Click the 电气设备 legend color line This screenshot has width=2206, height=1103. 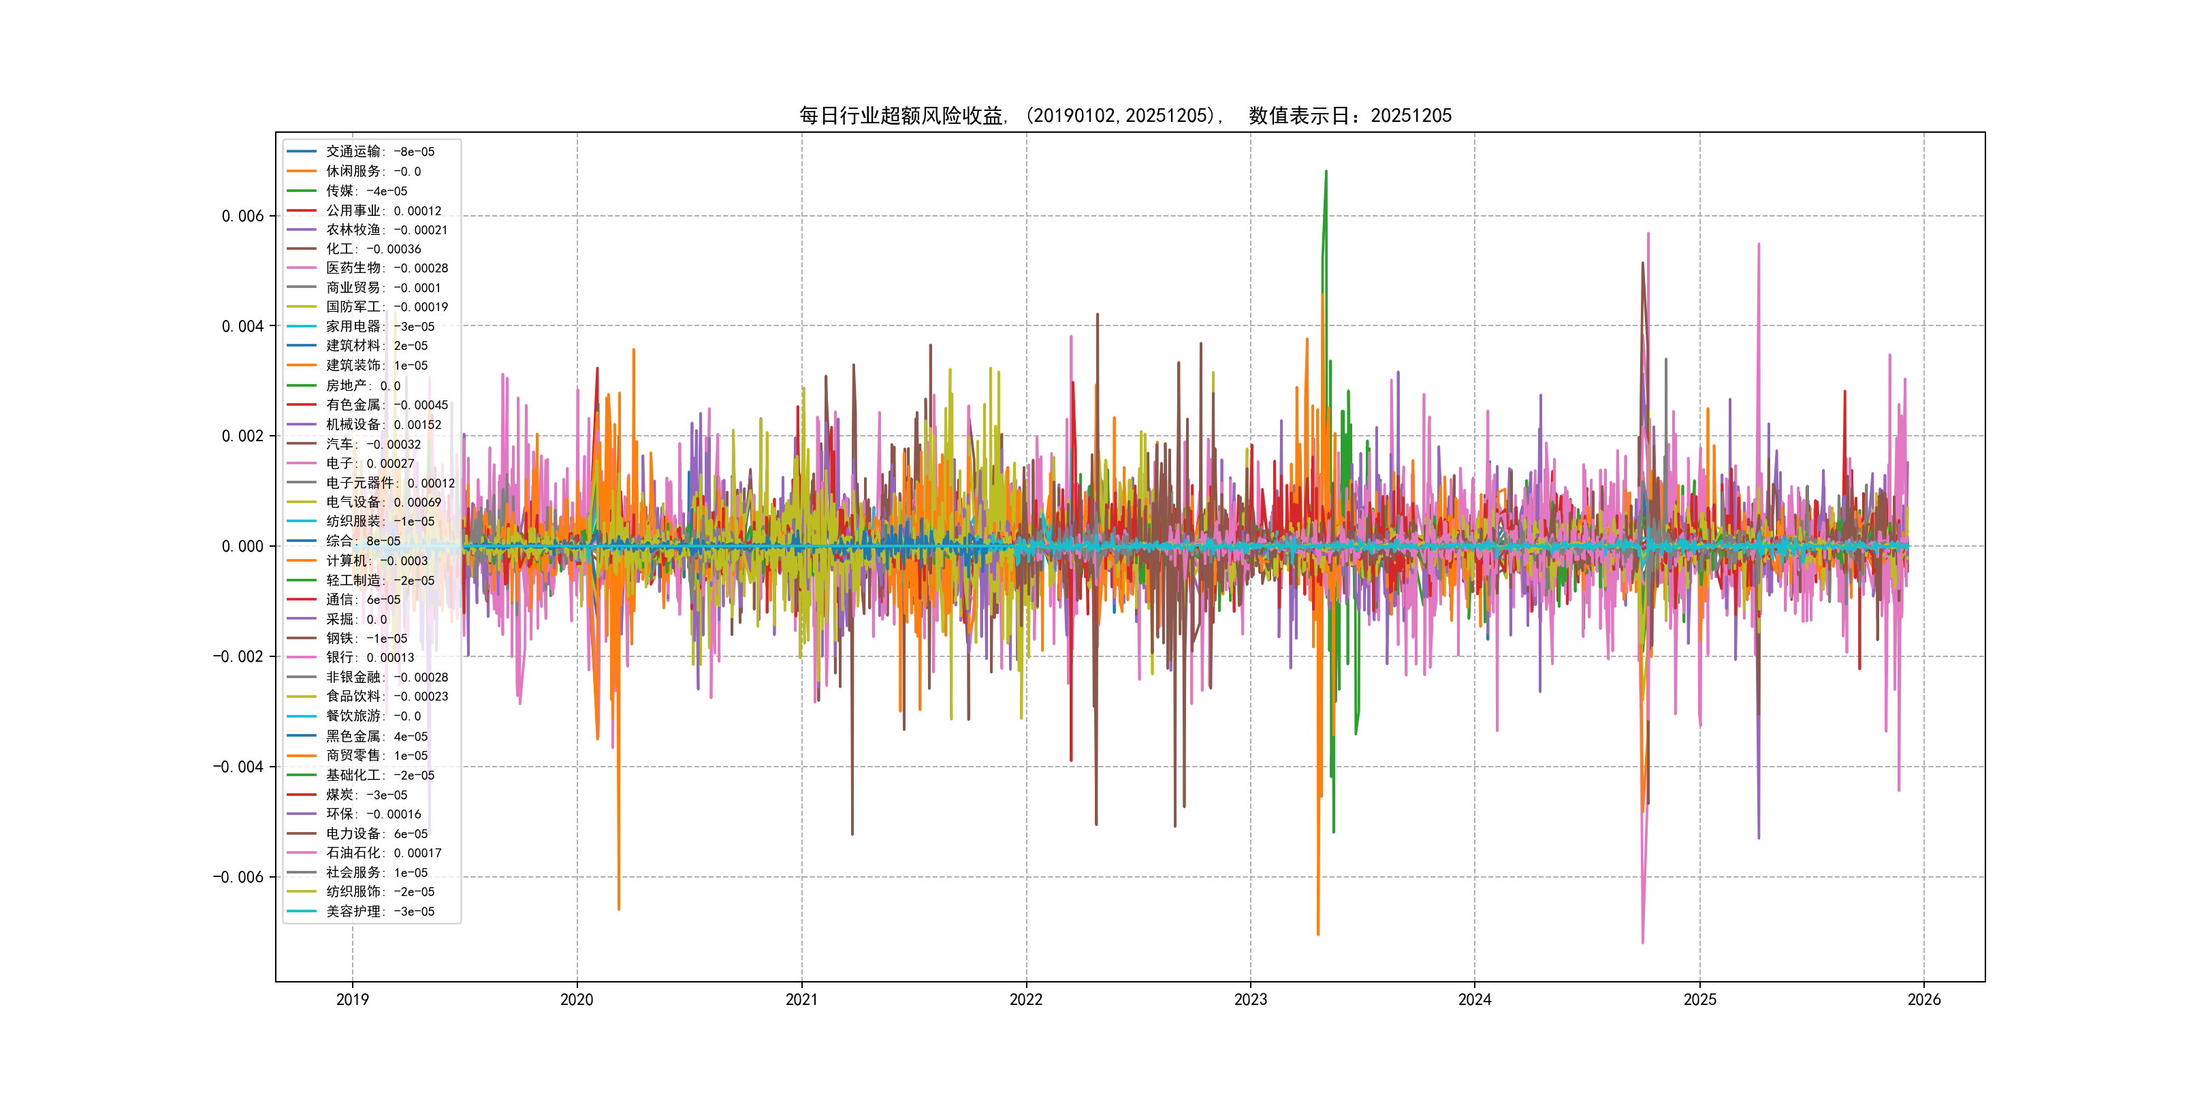point(302,502)
